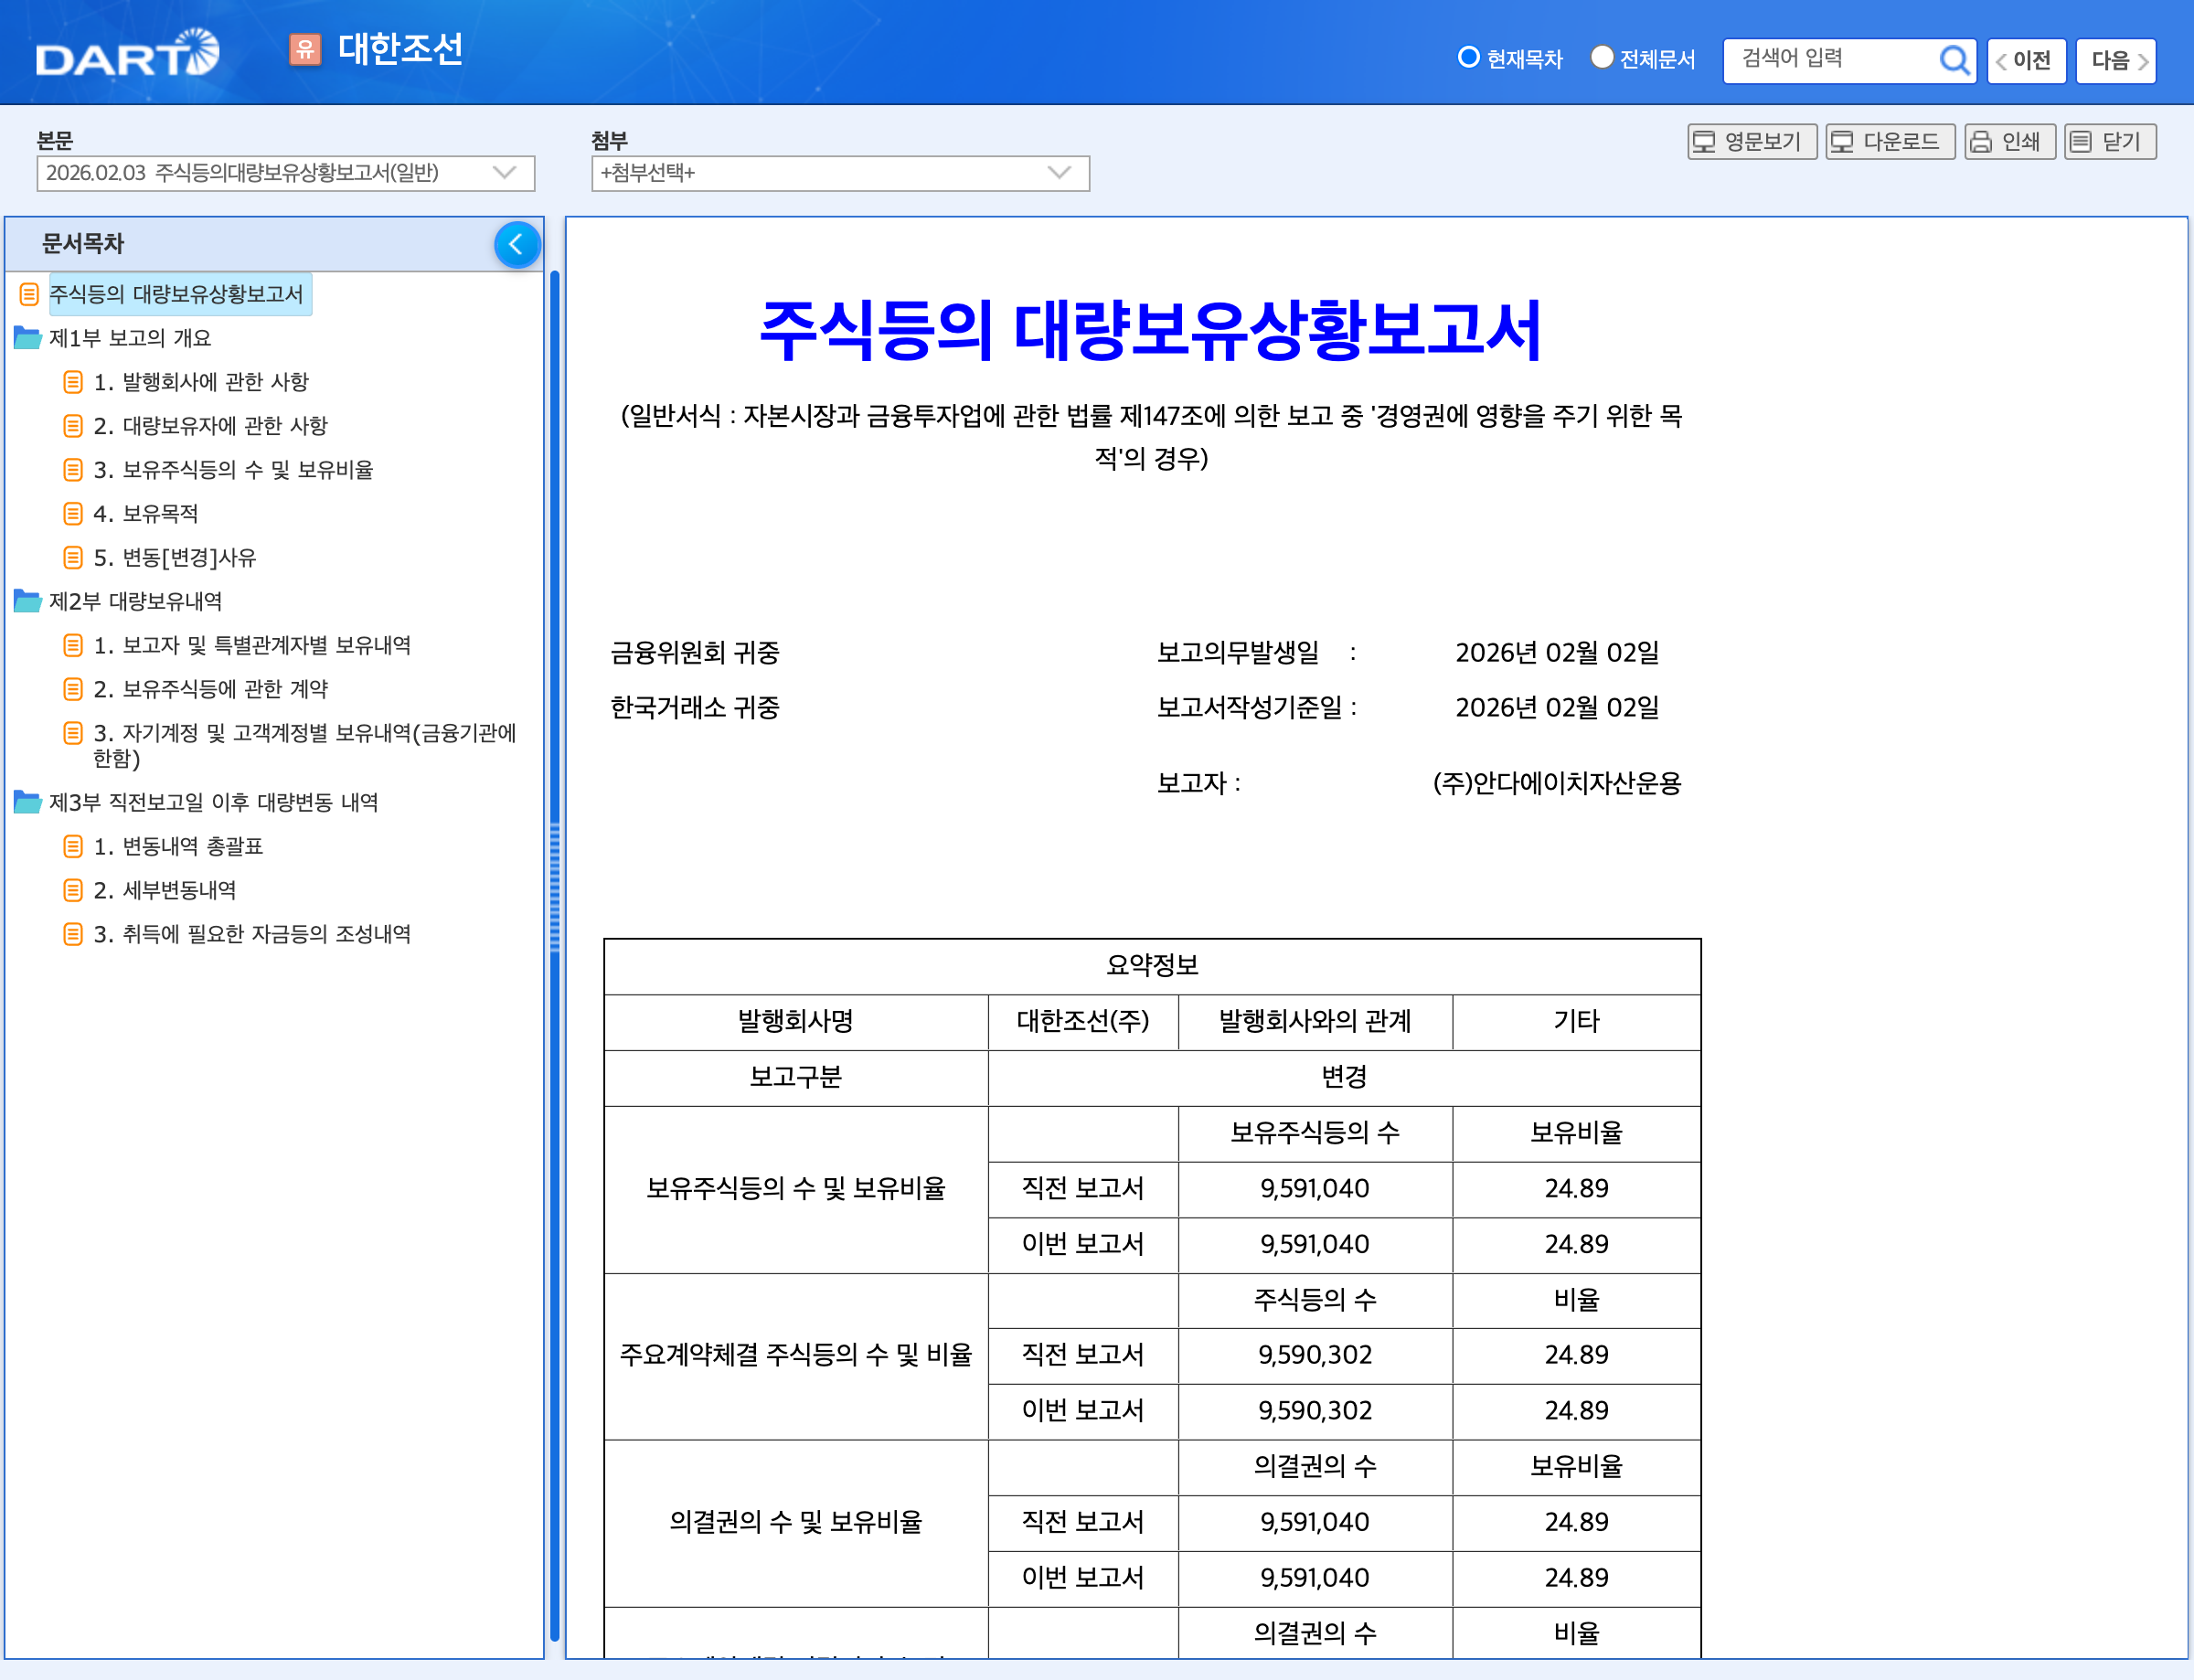Go to 5. 변동[변경]사유 section
Screen dimensions: 2194x1680
pos(175,557)
